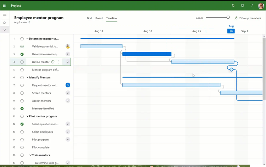The image size is (266, 167).
Task: Select the Mentor program def... task name
Action: [45, 70]
